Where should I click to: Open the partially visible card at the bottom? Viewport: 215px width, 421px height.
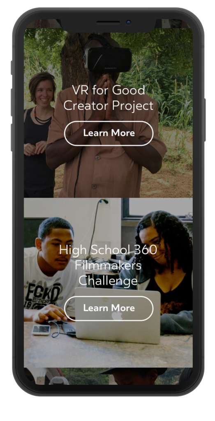pyautogui.click(x=108, y=376)
